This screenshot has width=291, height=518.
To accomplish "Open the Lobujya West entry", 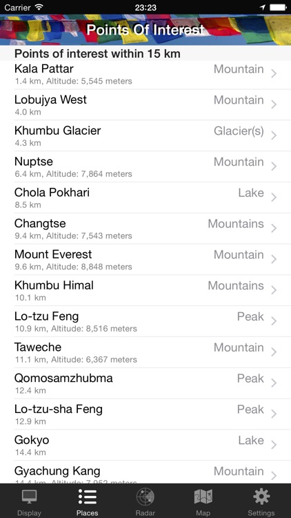I will point(145,105).
